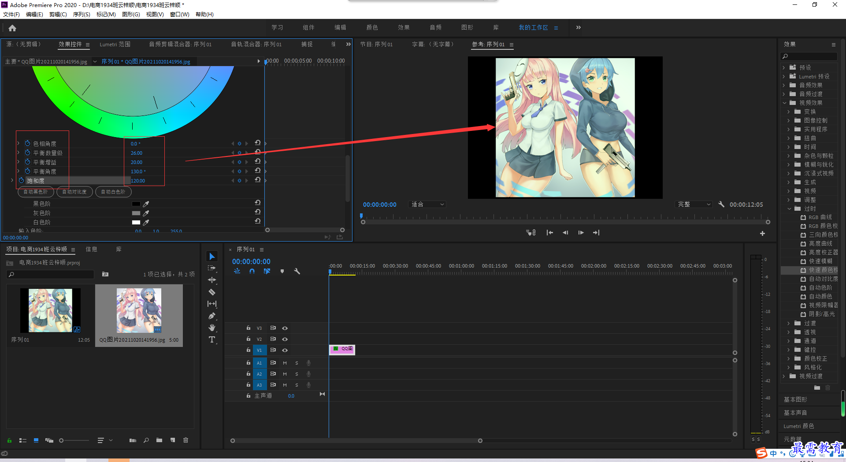Screen dimensions: 846x462
Task: Open the 序列(S) menu
Action: tap(82, 15)
